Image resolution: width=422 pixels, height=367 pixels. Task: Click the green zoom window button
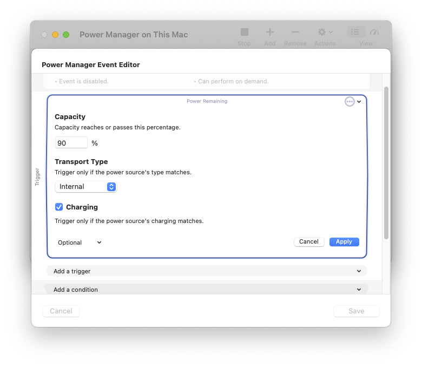pos(66,35)
